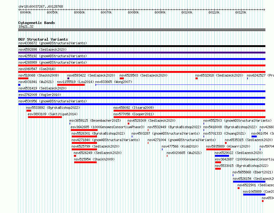Click the blue nsv1065889 variant bar
Screen dimensions: 274x213
coord(254,195)
